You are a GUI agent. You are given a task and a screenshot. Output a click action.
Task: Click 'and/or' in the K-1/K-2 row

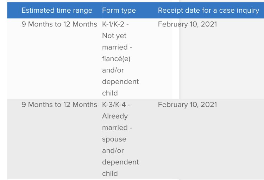pos(113,70)
